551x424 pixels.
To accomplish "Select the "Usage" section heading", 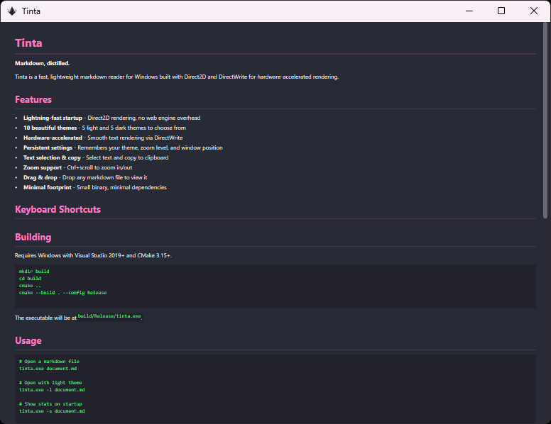I will coord(28,341).
